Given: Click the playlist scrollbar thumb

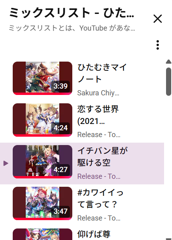Looking at the screenshot, I should (169, 81).
